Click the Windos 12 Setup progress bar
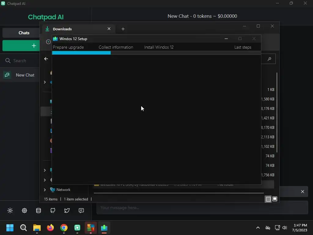Image resolution: width=313 pixels, height=235 pixels. pos(156,53)
